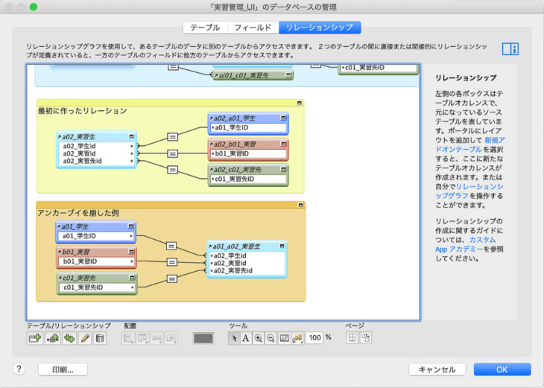Viewport: 544px width, 388px height.
Task: Select the text note tool
Action: point(246,338)
